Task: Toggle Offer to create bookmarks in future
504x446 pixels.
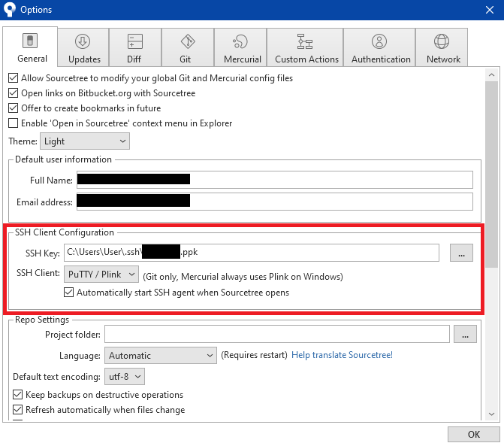Action: pyautogui.click(x=14, y=108)
